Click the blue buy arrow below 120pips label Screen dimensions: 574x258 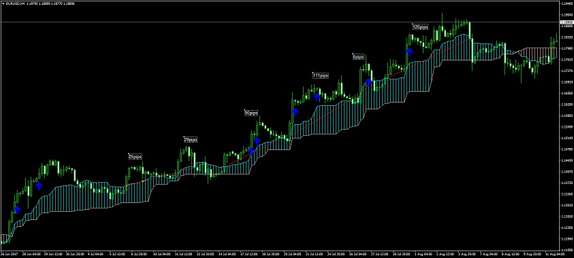coord(409,52)
